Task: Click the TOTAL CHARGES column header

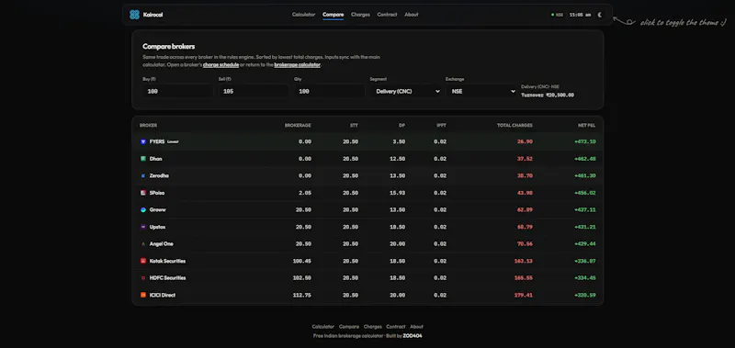Action: [x=514, y=126]
